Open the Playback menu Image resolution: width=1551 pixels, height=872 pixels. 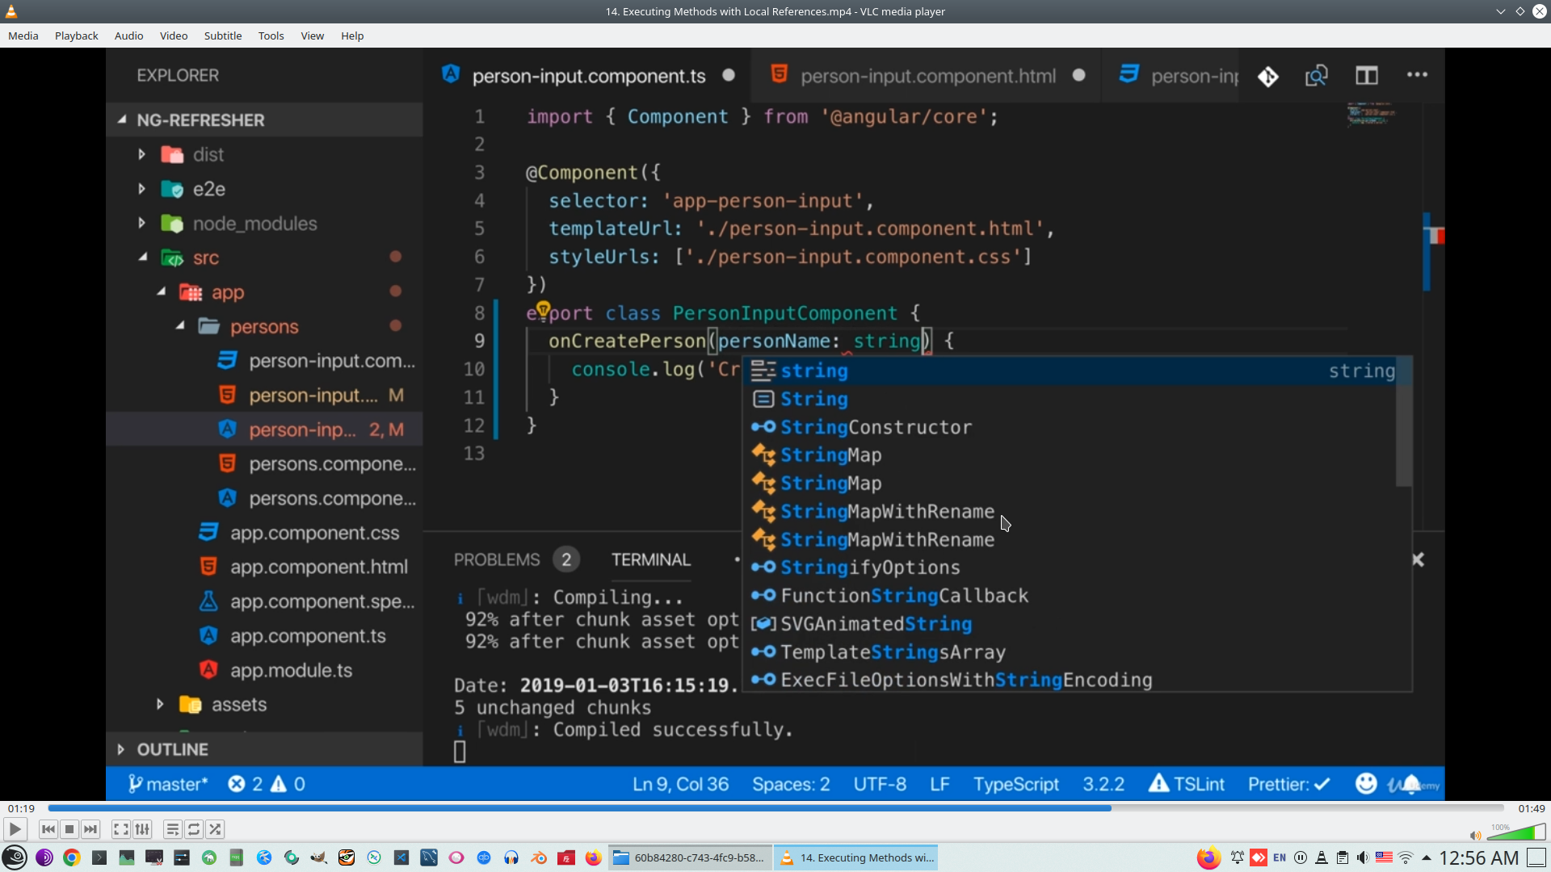tap(75, 36)
